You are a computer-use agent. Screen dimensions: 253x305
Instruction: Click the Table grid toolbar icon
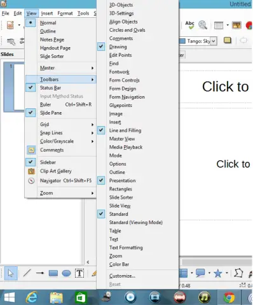pyautogui.click(x=219, y=25)
